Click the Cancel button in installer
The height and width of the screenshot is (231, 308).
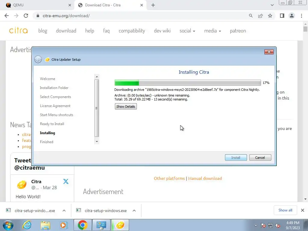(x=260, y=158)
